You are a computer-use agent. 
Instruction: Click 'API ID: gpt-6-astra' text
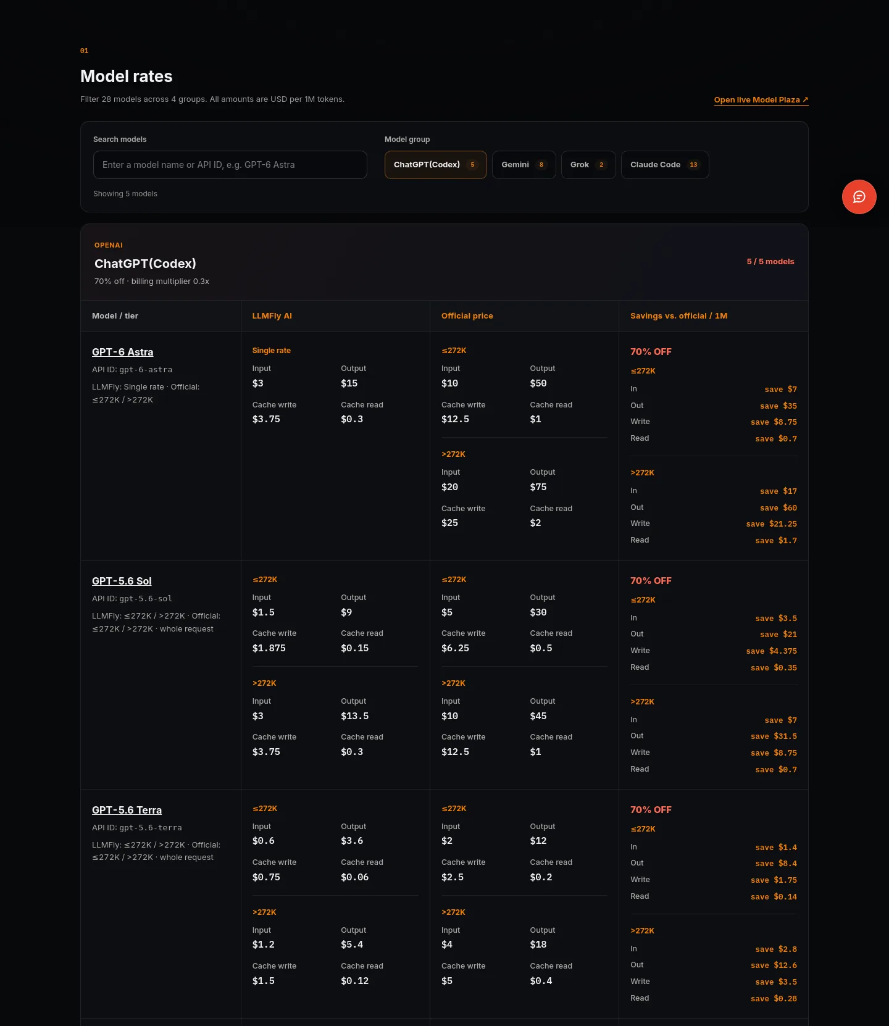click(132, 370)
